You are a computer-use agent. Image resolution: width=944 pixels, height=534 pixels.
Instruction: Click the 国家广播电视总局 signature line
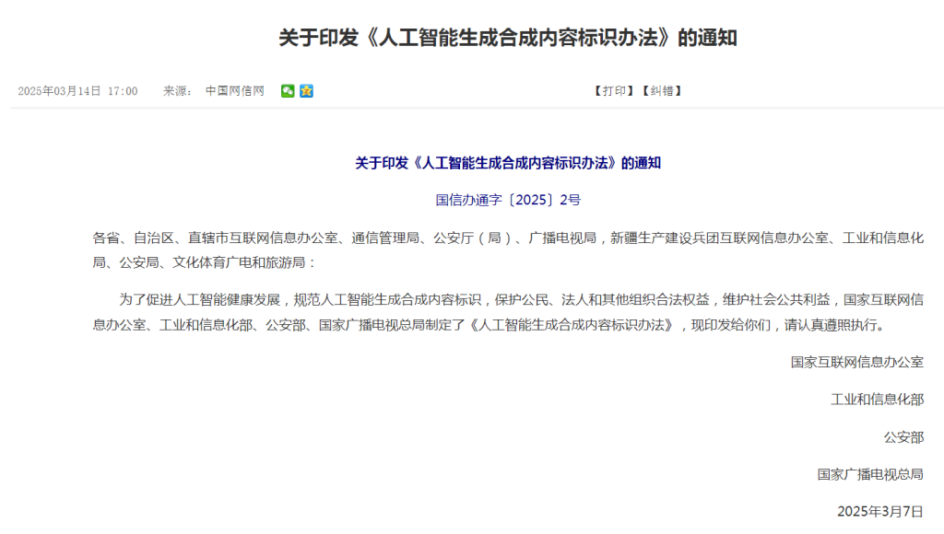tap(869, 474)
